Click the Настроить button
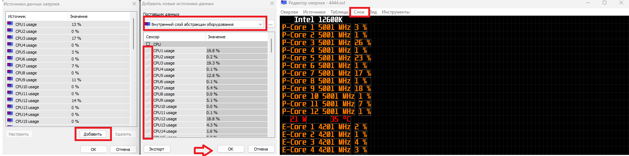The width and height of the screenshot is (629, 156). point(19,134)
